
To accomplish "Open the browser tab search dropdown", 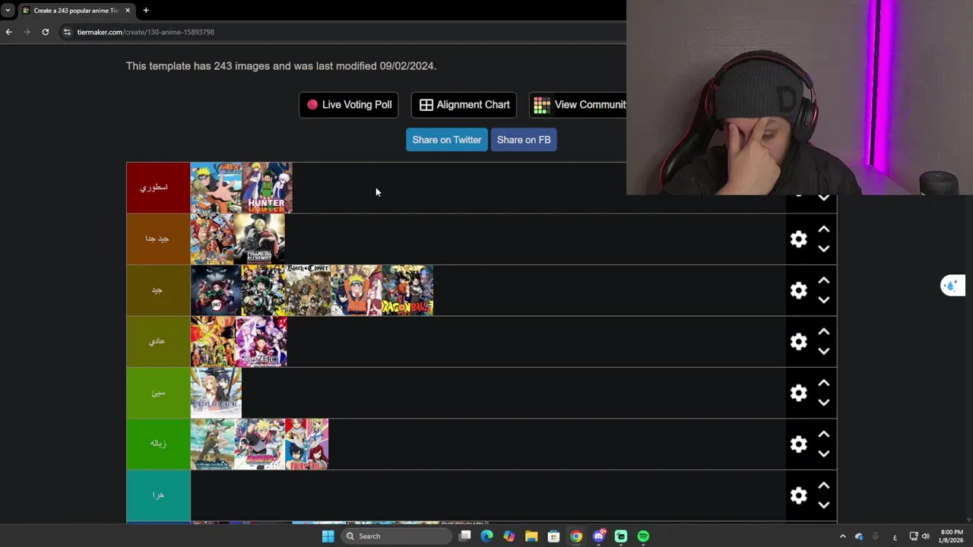I will 8,11.
